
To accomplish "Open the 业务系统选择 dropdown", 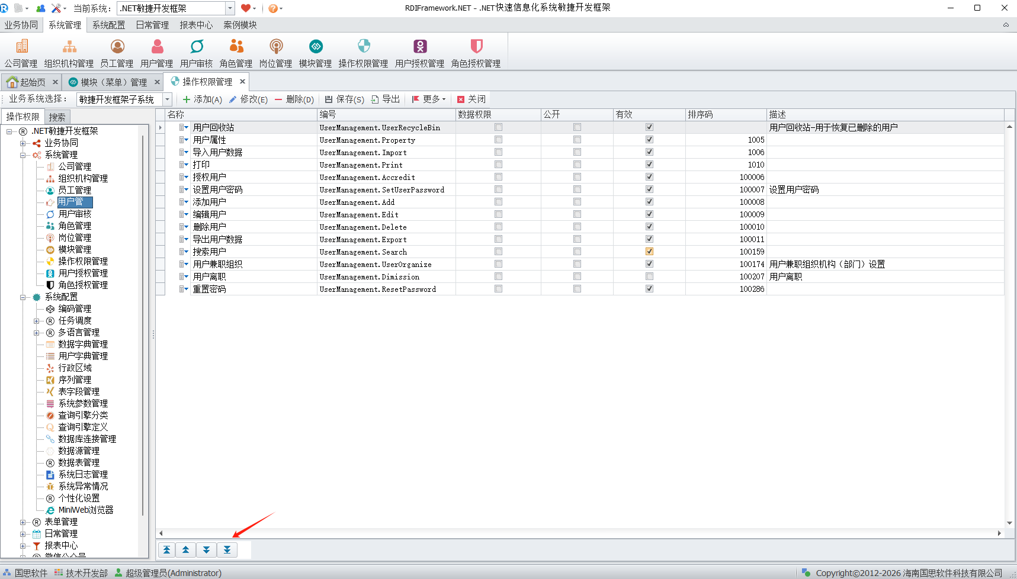I will pos(167,99).
